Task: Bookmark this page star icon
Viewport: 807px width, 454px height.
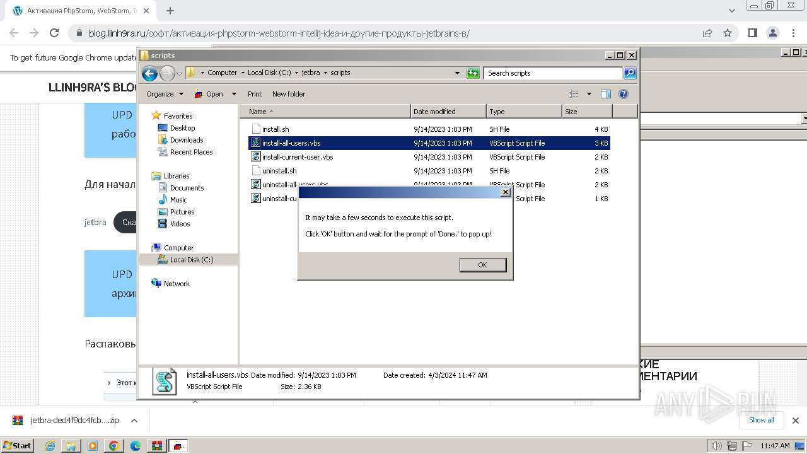Action: (728, 33)
